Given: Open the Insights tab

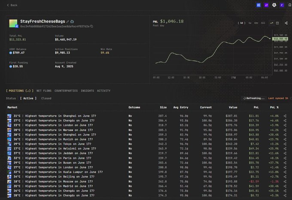Looking at the screenshot, I should (87, 91).
